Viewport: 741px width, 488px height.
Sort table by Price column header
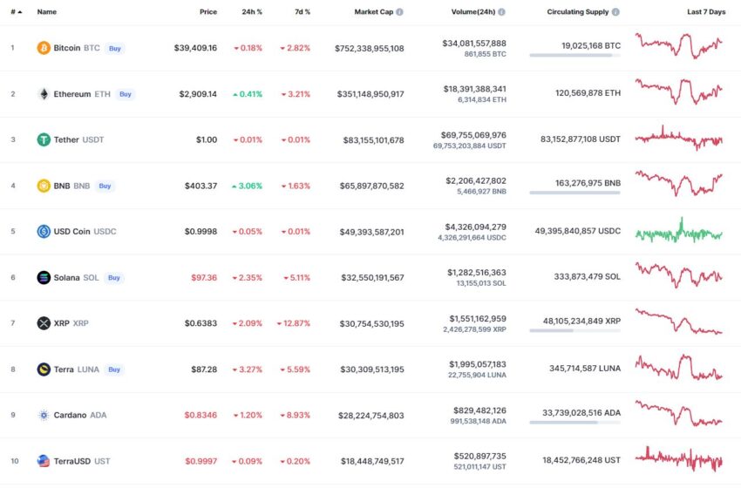point(208,12)
